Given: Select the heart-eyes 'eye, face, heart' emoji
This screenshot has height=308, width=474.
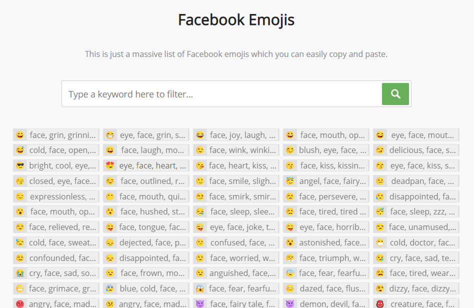Looking at the screenshot, I should coord(146,165).
